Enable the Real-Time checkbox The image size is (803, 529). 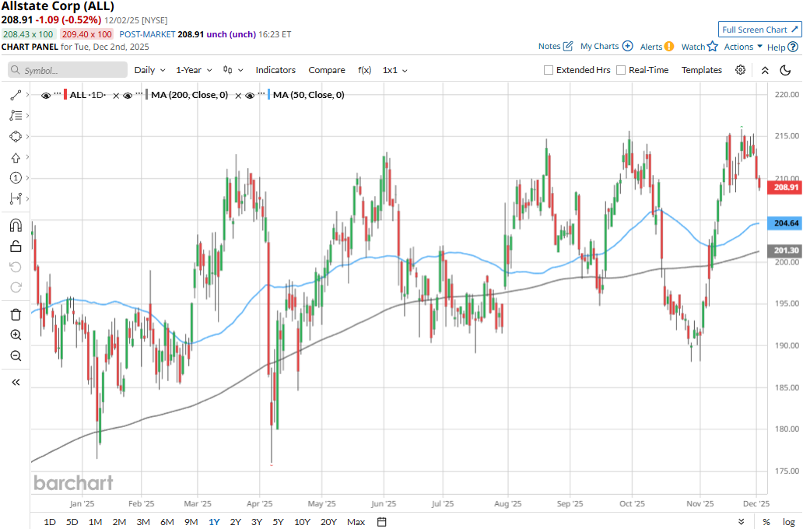click(621, 70)
